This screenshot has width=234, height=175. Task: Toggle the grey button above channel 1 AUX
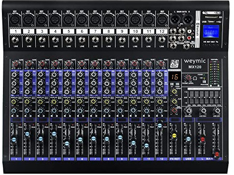pos(20,98)
